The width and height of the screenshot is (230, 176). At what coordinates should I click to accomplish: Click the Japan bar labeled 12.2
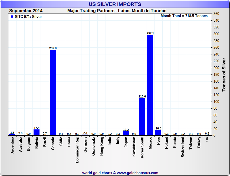pyautogui.click(x=126, y=133)
